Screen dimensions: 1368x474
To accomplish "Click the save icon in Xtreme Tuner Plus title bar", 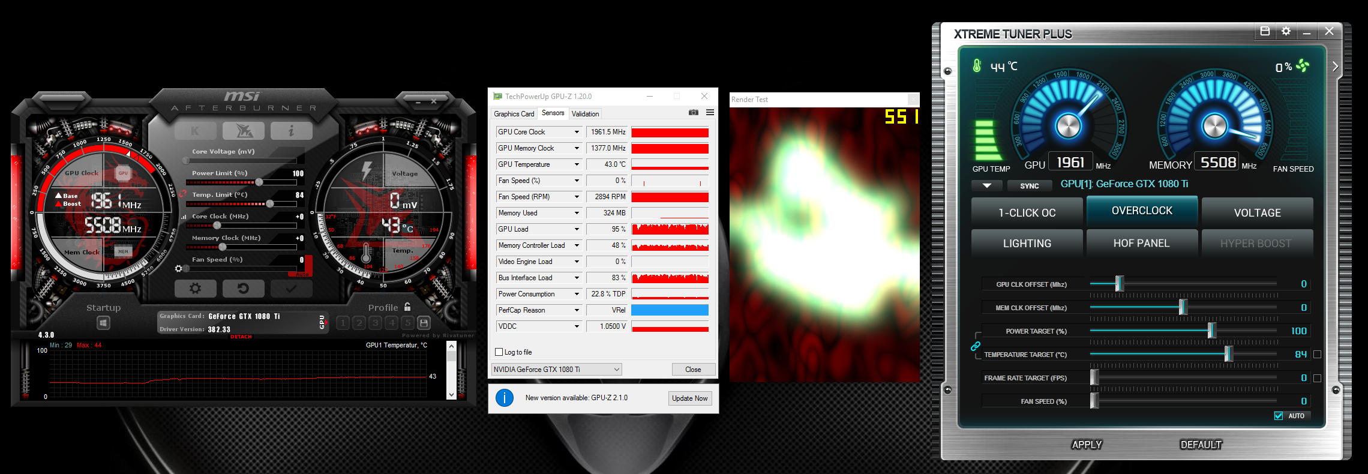I will pyautogui.click(x=1265, y=31).
